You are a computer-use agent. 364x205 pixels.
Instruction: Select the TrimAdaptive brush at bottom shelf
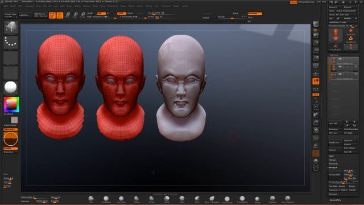(x=242, y=199)
